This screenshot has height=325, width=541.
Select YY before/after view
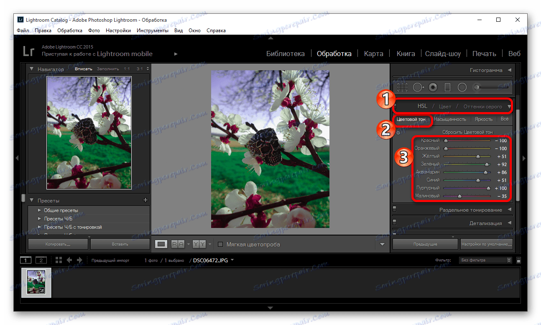click(x=199, y=244)
